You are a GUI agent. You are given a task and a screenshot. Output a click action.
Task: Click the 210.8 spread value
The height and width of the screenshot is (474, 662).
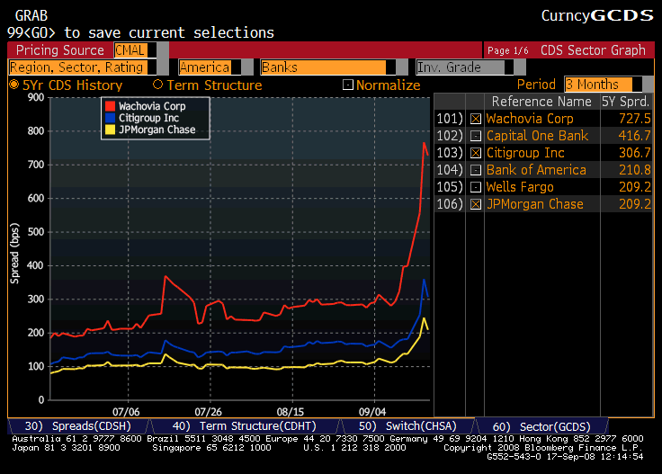pos(634,170)
